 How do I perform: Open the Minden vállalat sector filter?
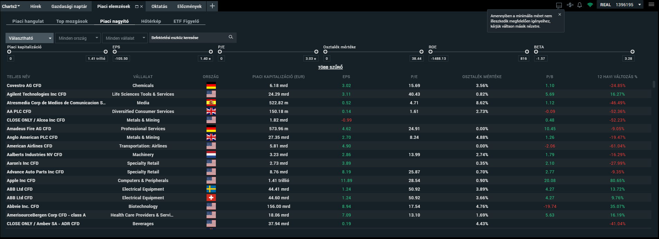(x=125, y=38)
